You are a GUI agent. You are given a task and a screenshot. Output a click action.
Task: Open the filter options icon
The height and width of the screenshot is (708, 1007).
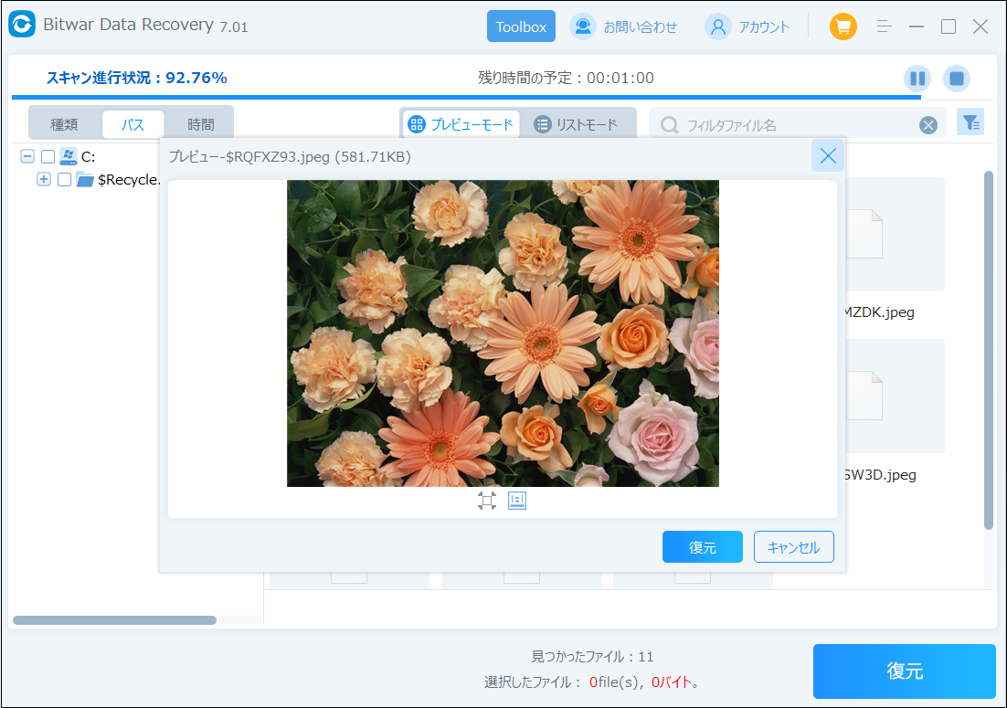970,122
